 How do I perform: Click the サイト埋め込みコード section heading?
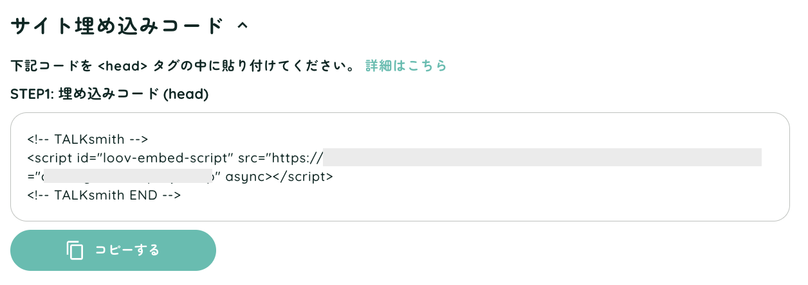click(x=116, y=26)
